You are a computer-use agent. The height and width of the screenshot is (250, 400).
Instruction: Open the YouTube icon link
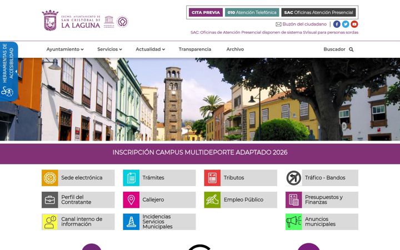click(x=354, y=24)
